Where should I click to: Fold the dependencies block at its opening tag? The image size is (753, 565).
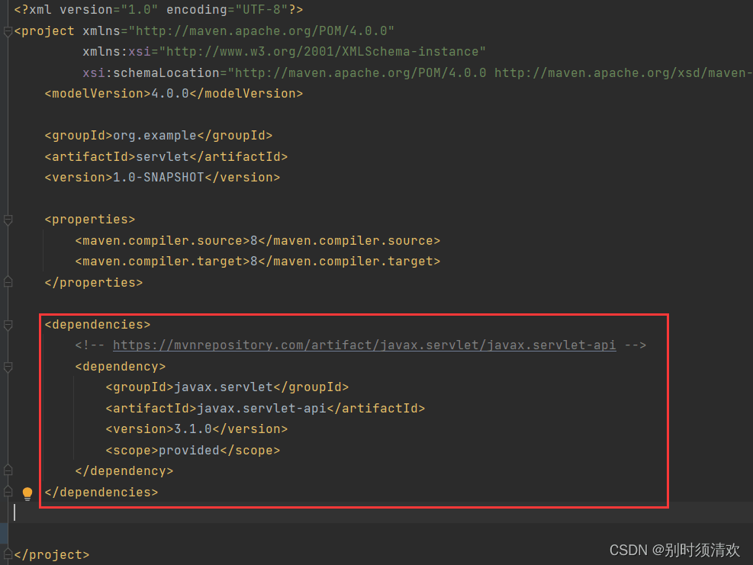point(8,325)
